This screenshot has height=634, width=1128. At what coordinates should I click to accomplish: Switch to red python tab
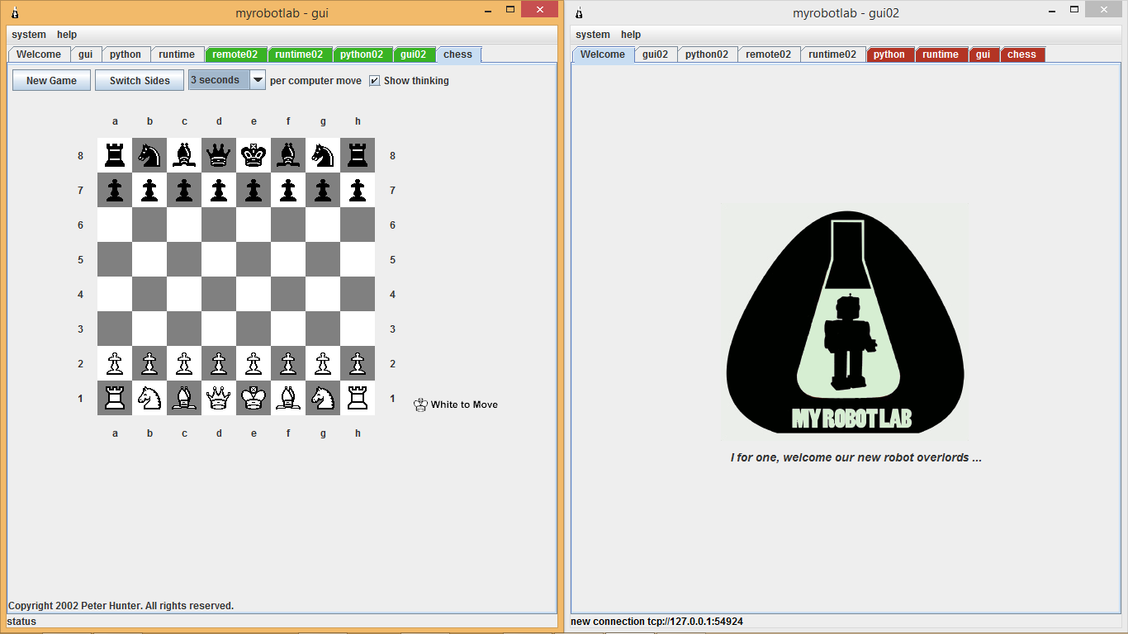[x=889, y=54]
